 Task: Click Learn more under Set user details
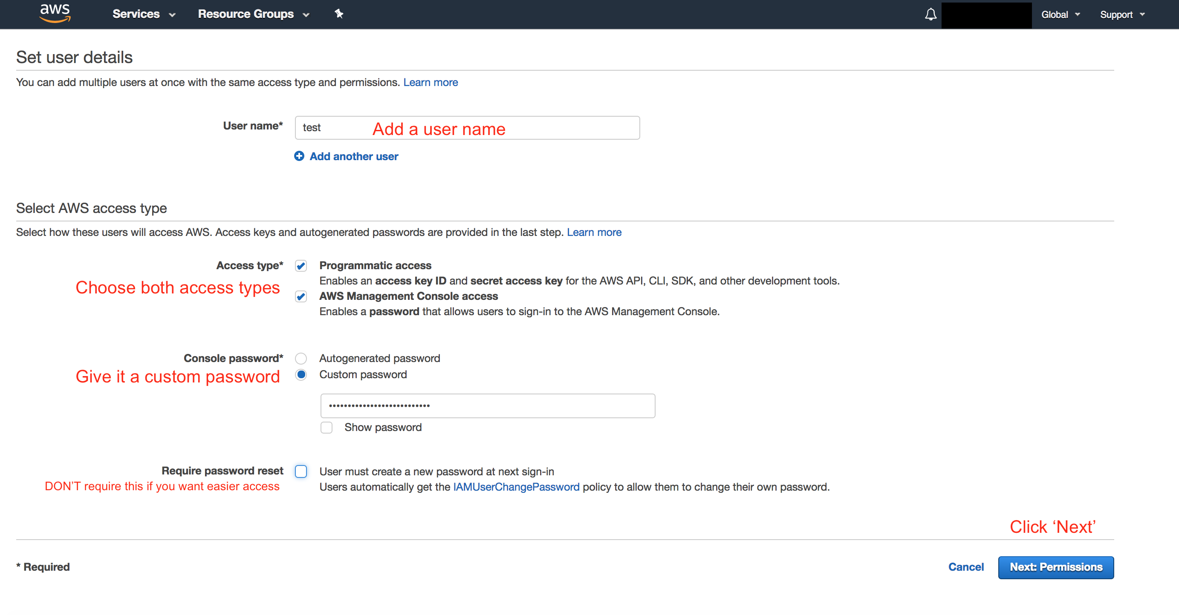pyautogui.click(x=430, y=82)
